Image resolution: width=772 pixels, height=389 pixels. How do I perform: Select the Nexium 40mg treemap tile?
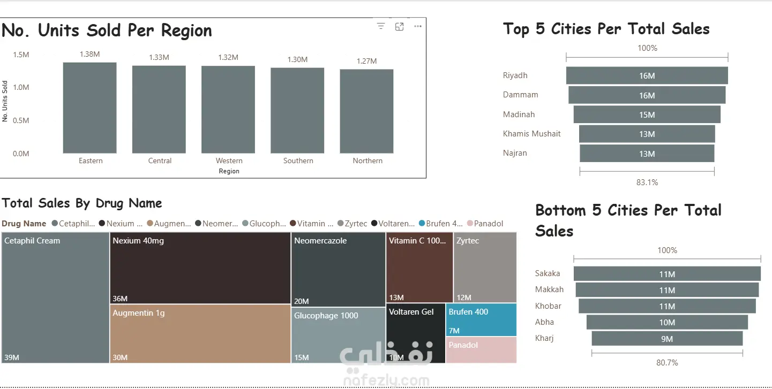coord(200,268)
